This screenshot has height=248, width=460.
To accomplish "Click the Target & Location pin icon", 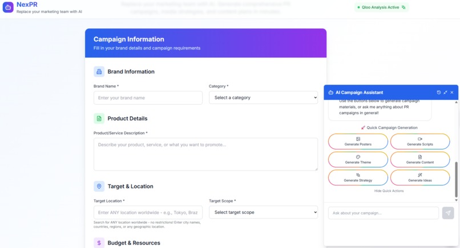I will coord(99,187).
